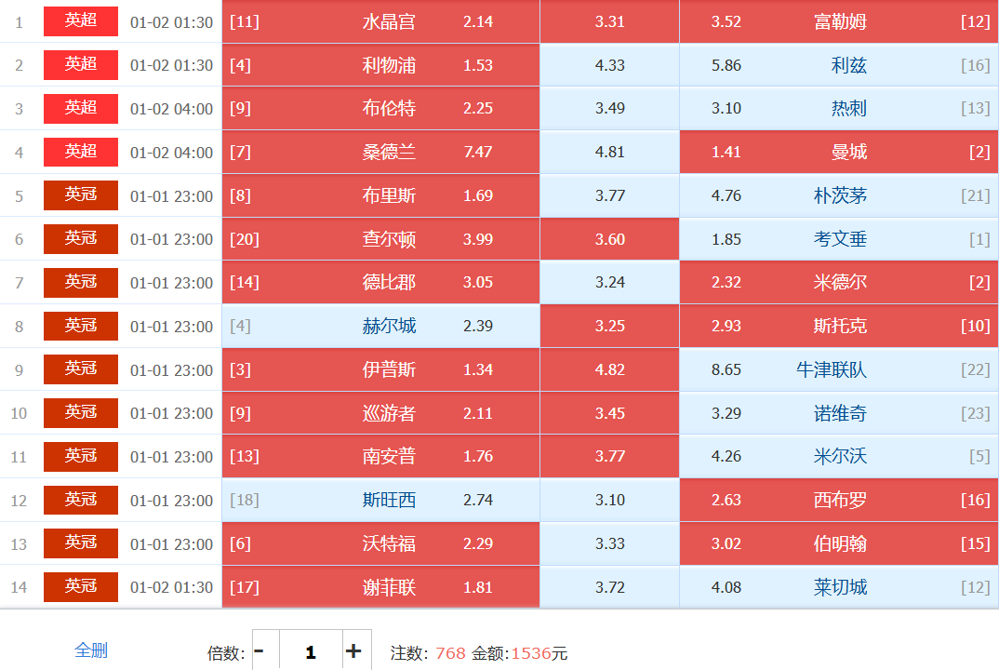
Task: Choose the draw odds 3.10 for 斯旺西 vs 西布罗
Action: click(x=609, y=500)
